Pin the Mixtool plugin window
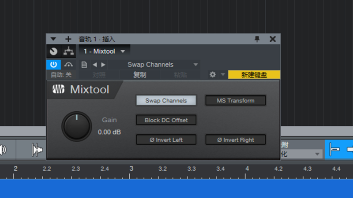 click(x=257, y=39)
